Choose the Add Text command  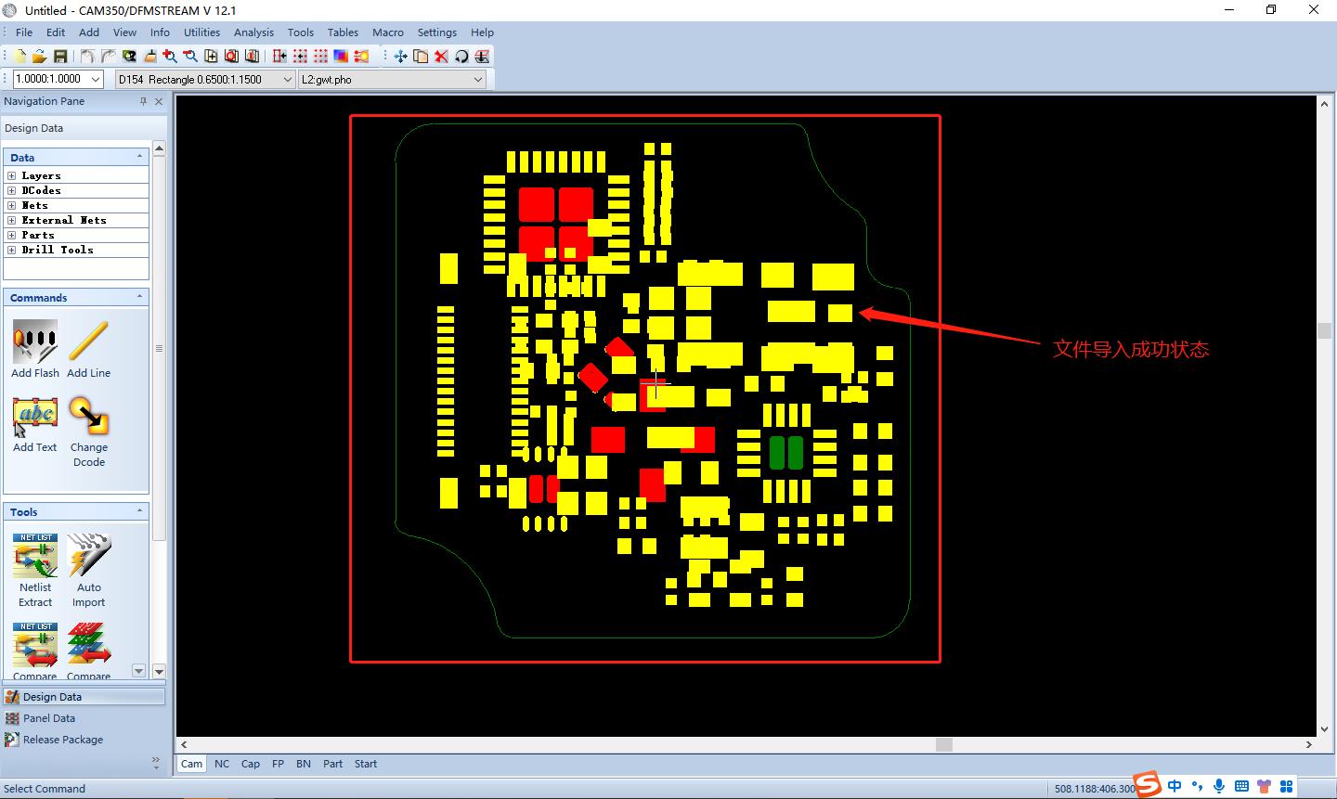35,417
